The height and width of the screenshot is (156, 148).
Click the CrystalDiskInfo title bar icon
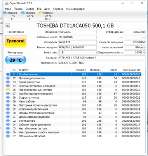point(7,3)
